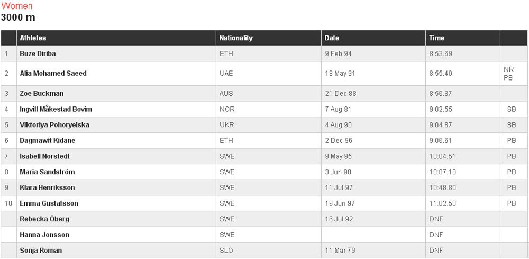This screenshot has width=529, height=259.
Task: Click Dagmawit Kidane's name
Action: [47, 140]
